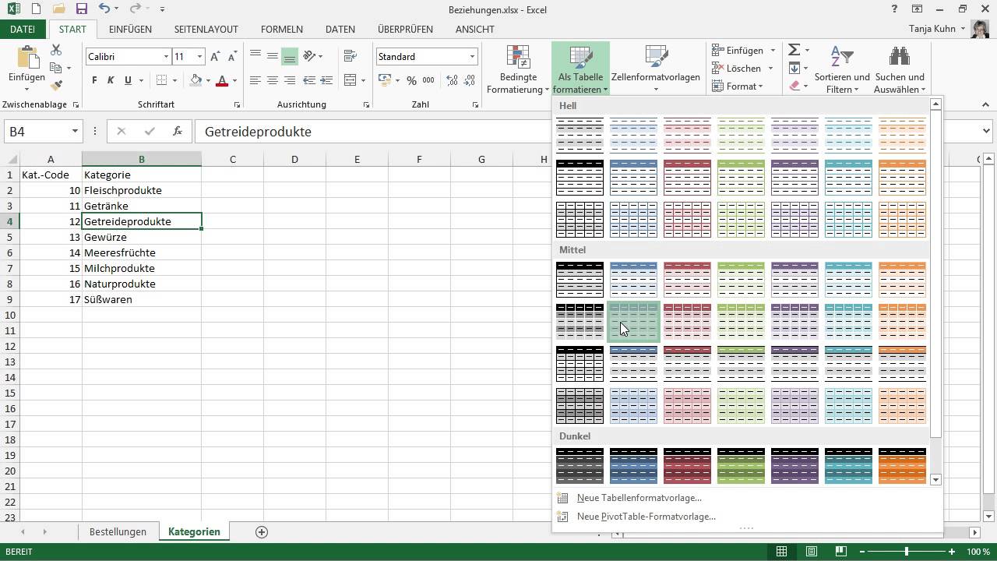The height and width of the screenshot is (561, 997).
Task: Switch to the EINFÜGEN ribbon tab
Action: [130, 29]
